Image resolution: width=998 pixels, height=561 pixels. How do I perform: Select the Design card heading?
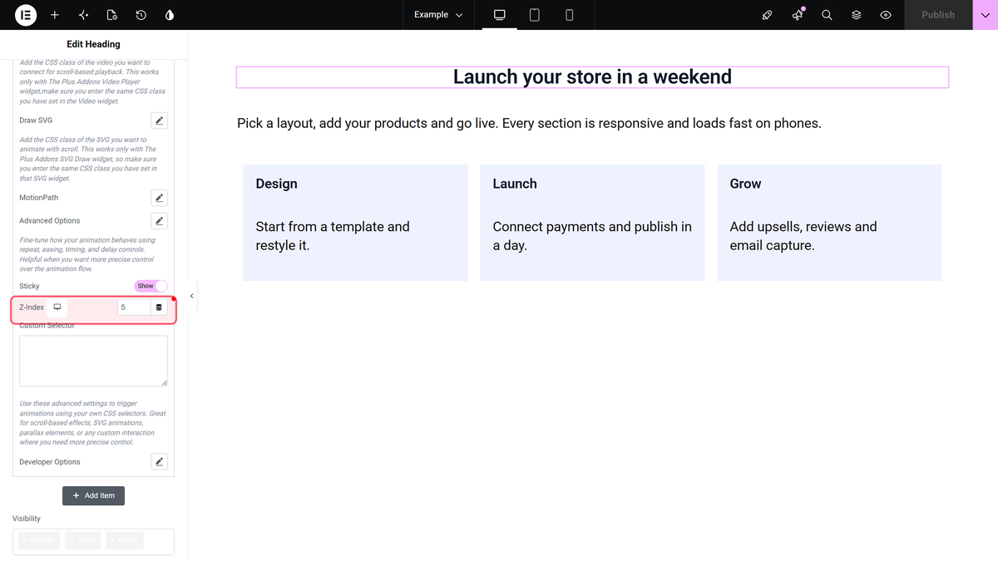point(276,184)
